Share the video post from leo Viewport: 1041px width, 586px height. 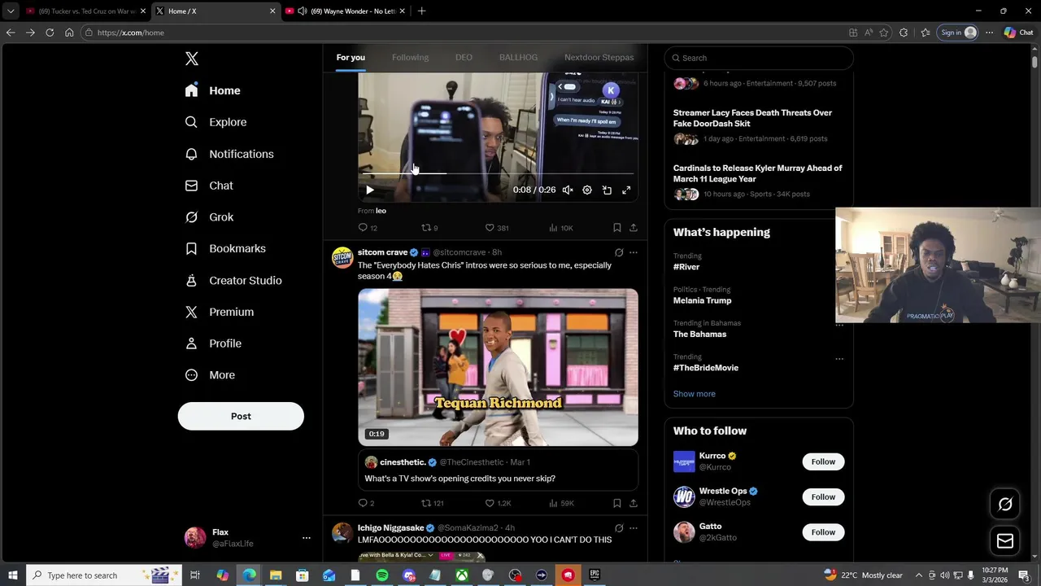pyautogui.click(x=634, y=228)
